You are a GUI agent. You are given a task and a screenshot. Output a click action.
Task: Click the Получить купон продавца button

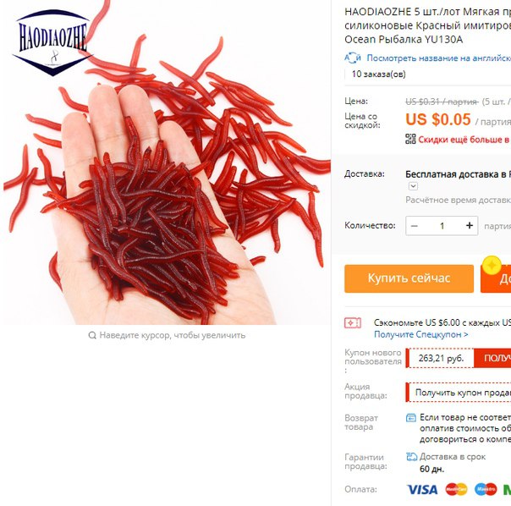tap(459, 393)
